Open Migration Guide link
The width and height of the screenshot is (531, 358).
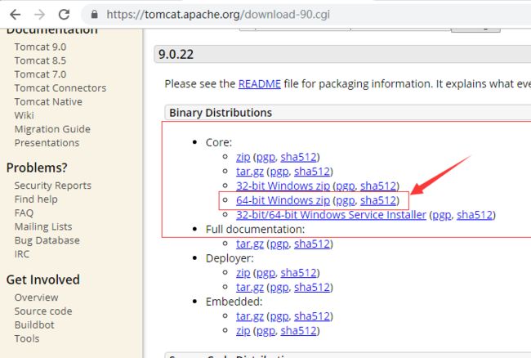pyautogui.click(x=52, y=129)
